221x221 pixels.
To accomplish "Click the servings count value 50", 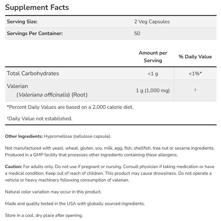I will point(137,33).
